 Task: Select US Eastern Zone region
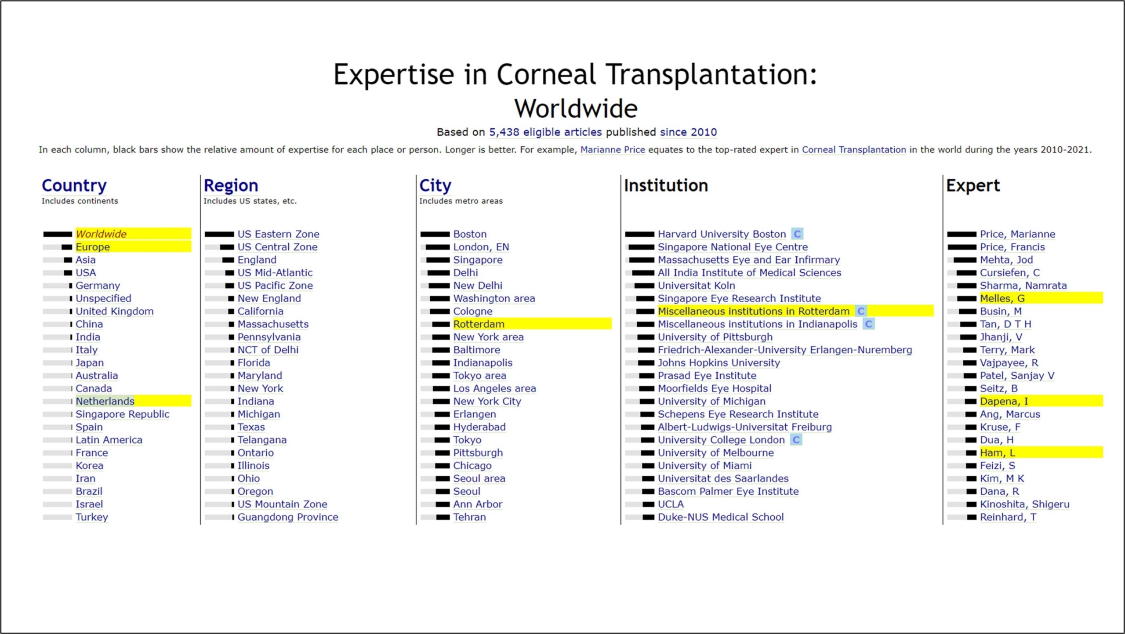pyautogui.click(x=278, y=234)
